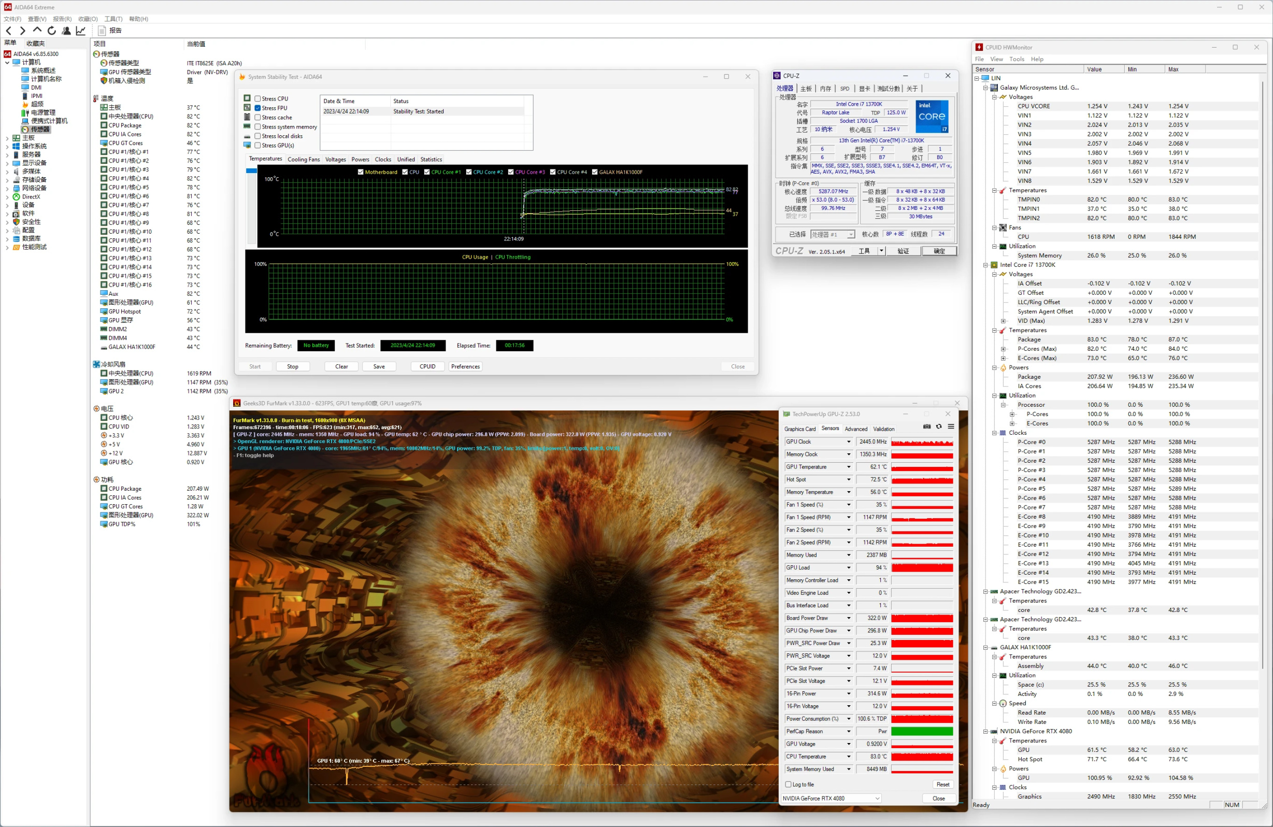
Task: Click the user profile toolbar icon
Action: coord(66,31)
